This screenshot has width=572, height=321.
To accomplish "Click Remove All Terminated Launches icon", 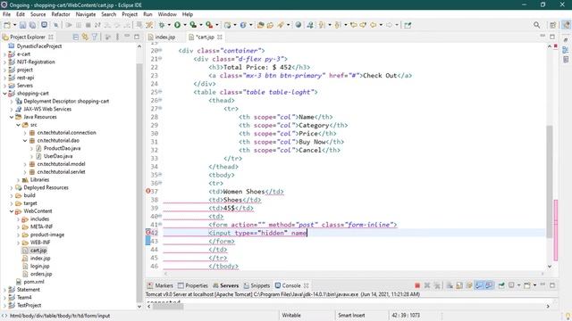I will (x=437, y=285).
